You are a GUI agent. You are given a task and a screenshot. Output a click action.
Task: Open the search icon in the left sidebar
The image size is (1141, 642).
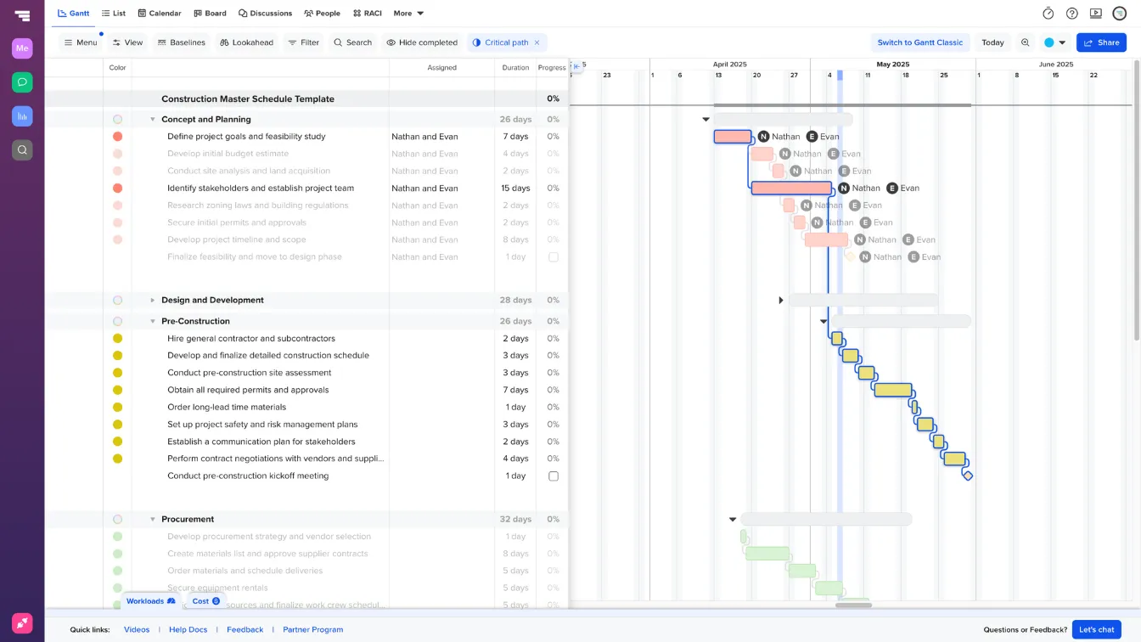pyautogui.click(x=23, y=150)
